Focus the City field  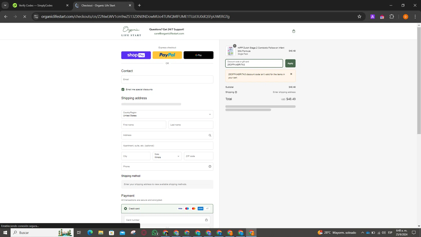pyautogui.click(x=136, y=156)
